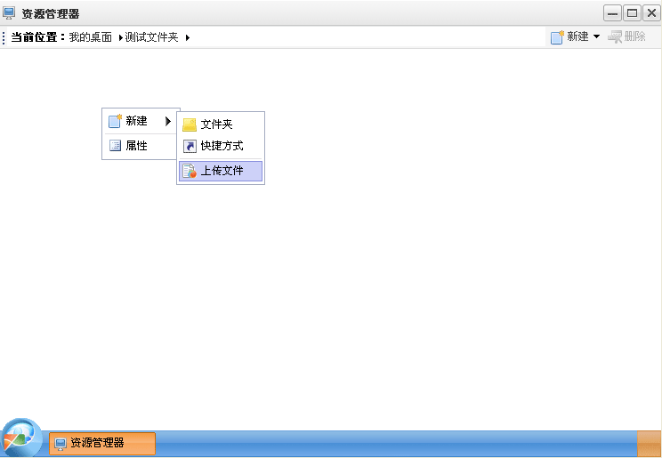Click the 新建 toolbar button label

(577, 36)
